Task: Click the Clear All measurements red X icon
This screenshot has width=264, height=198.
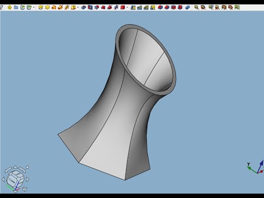Action: (217, 7)
